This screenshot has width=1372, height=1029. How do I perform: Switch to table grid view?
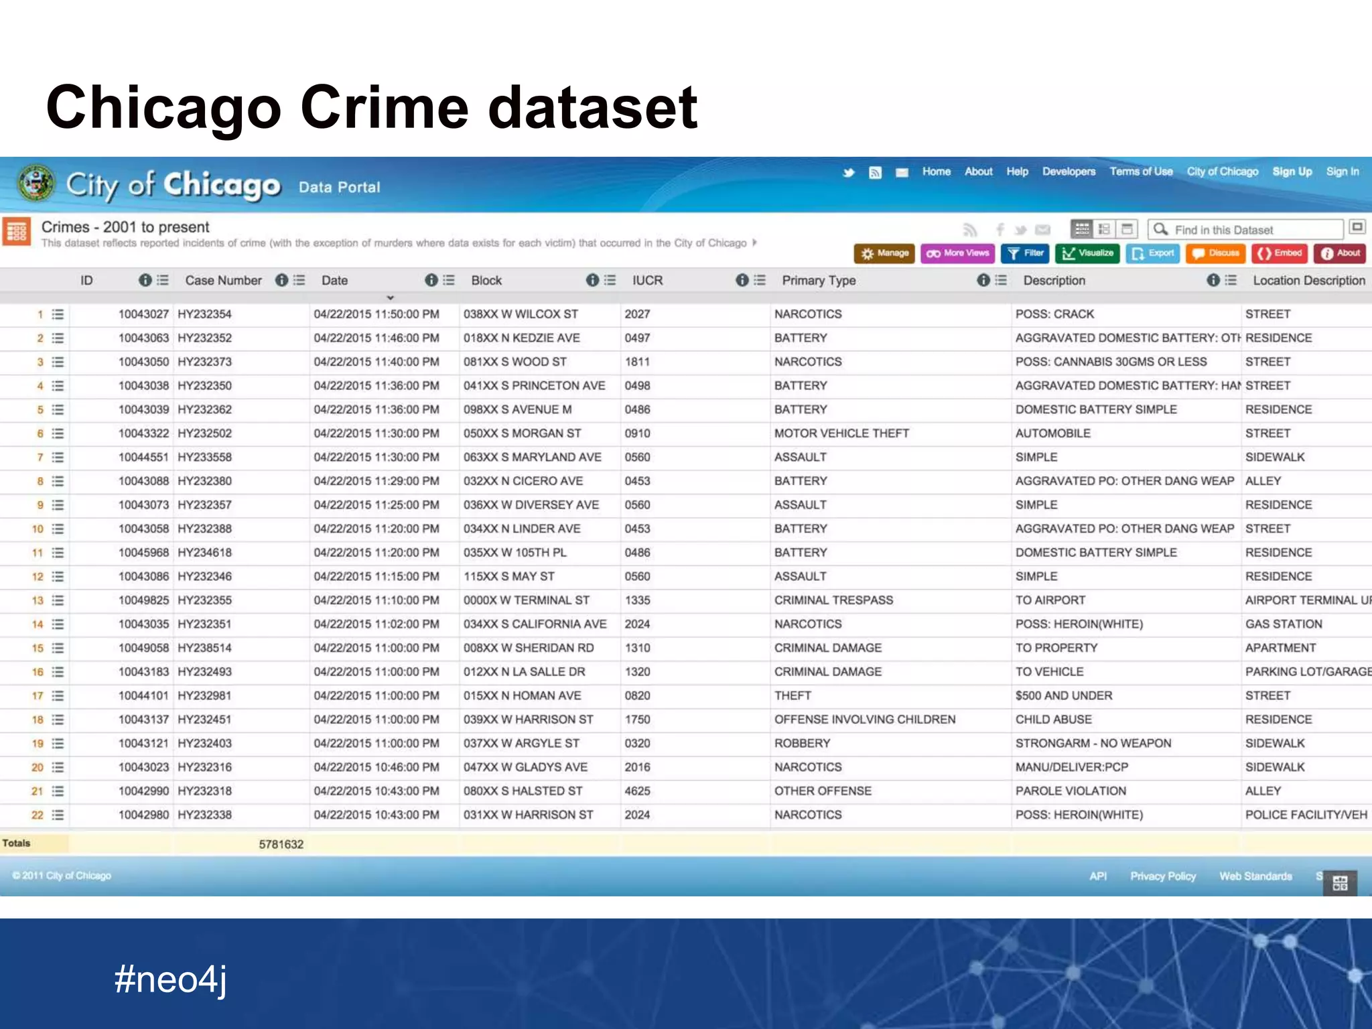point(1082,229)
